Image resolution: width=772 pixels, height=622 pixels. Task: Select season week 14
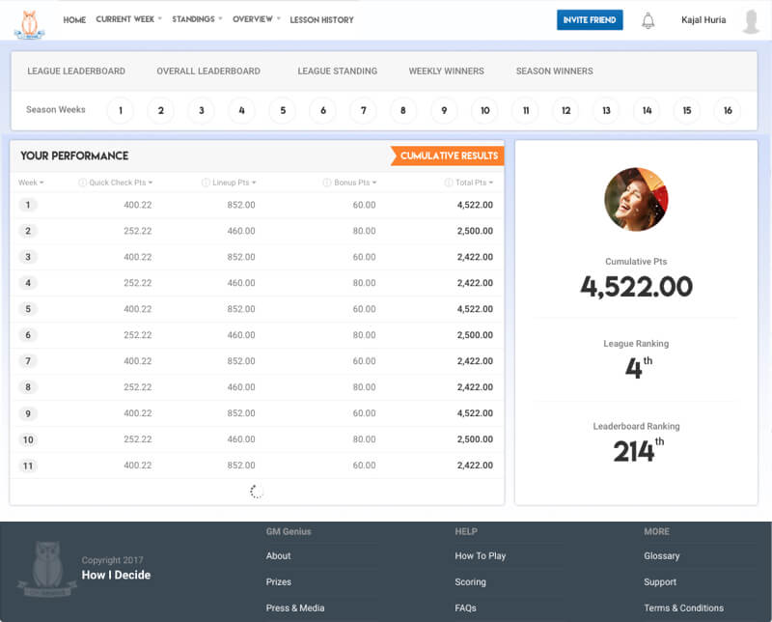coord(647,110)
